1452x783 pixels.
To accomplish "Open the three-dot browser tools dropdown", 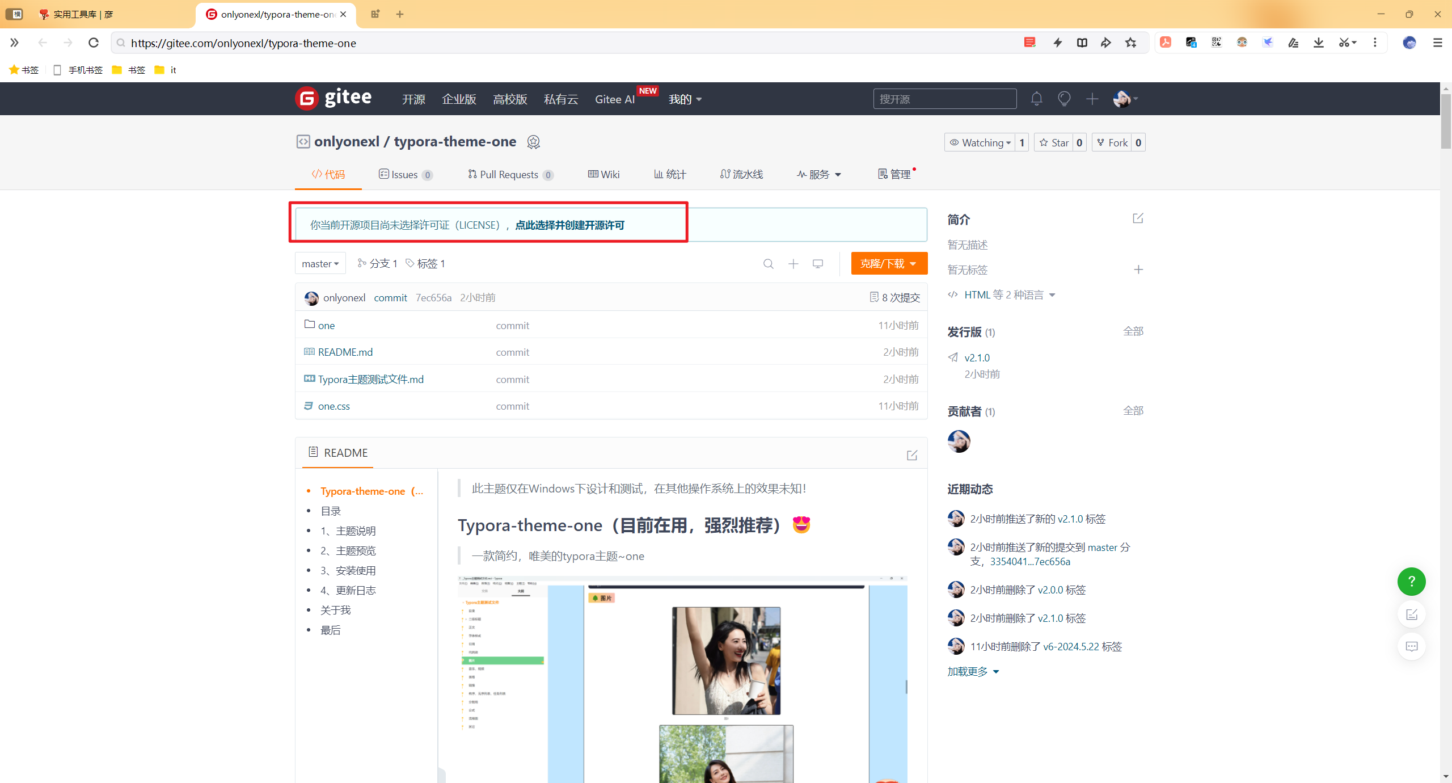I will coord(1374,43).
